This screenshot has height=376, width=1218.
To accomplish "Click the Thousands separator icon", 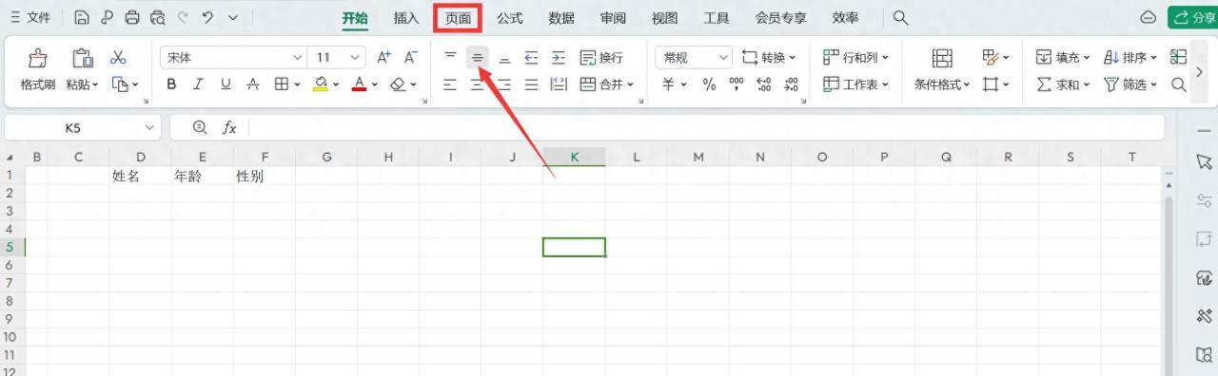I will [737, 85].
